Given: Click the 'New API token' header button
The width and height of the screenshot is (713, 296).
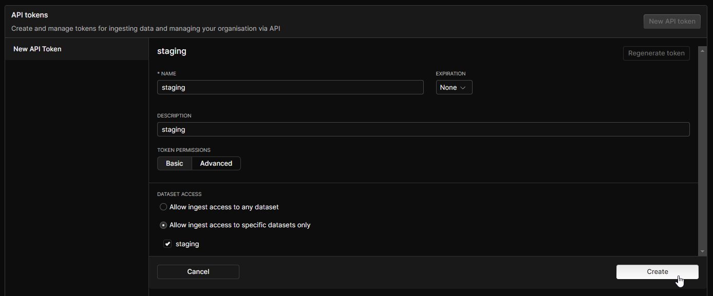Looking at the screenshot, I should 671,22.
